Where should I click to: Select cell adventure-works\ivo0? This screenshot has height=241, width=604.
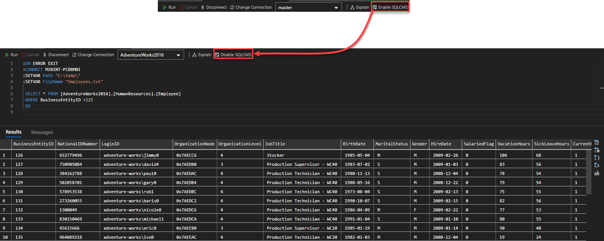coord(136,237)
